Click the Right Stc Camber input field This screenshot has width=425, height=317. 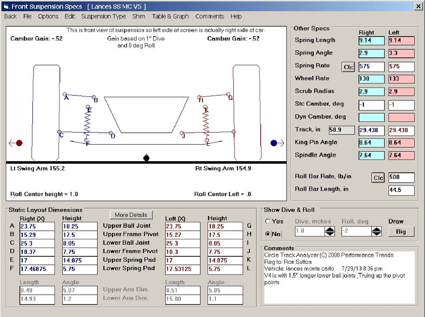click(x=371, y=105)
